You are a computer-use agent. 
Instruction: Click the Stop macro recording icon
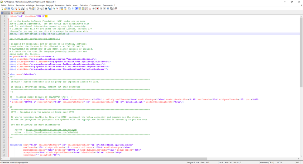pyautogui.click(x=101, y=8)
